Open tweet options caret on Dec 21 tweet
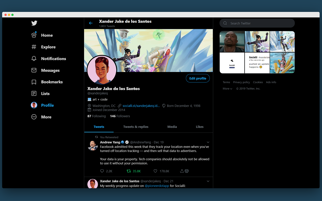The height and width of the screenshot is (201, 322). coord(208,181)
